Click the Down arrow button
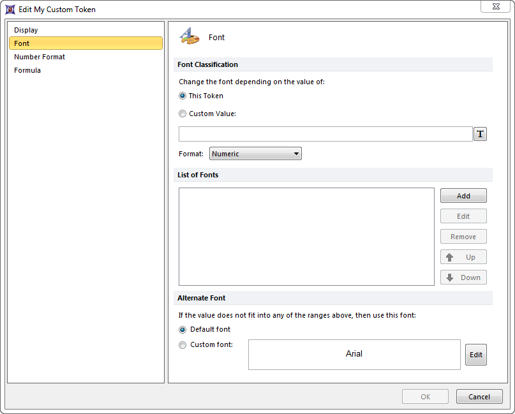515x414 pixels. click(x=463, y=277)
